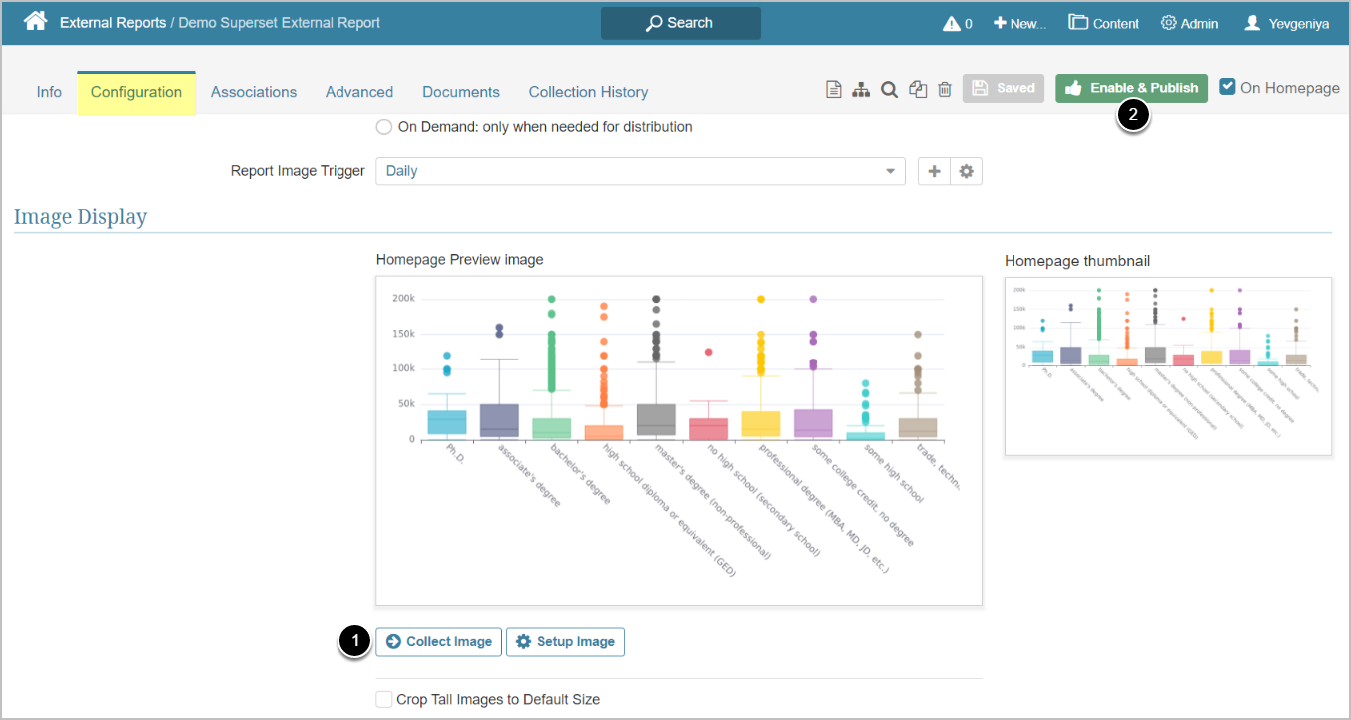
Task: Click the alerts warning icon
Action: coord(952,23)
